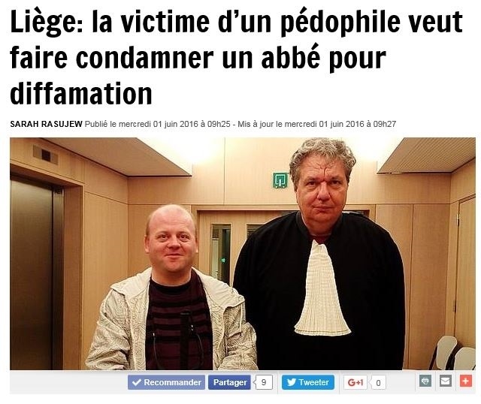Click the Twitter bird Tweeter button
The width and height of the screenshot is (481, 404).
click(308, 382)
